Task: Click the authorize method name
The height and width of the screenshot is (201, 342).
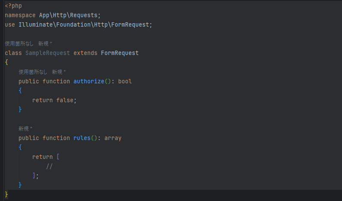Action: [x=89, y=81]
